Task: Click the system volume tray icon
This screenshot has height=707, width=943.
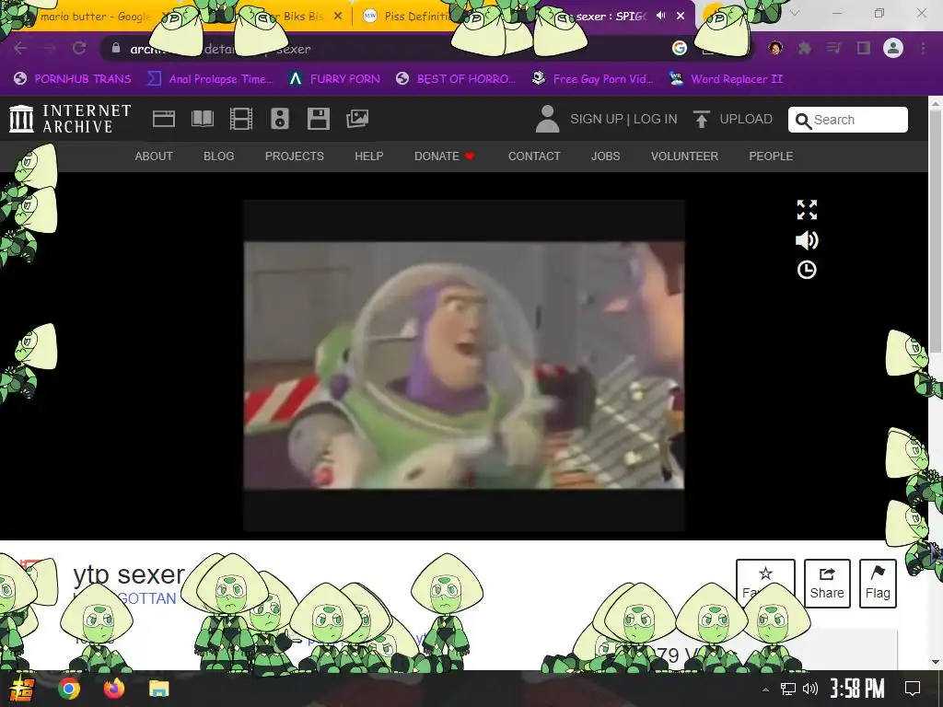Action: pyautogui.click(x=810, y=689)
